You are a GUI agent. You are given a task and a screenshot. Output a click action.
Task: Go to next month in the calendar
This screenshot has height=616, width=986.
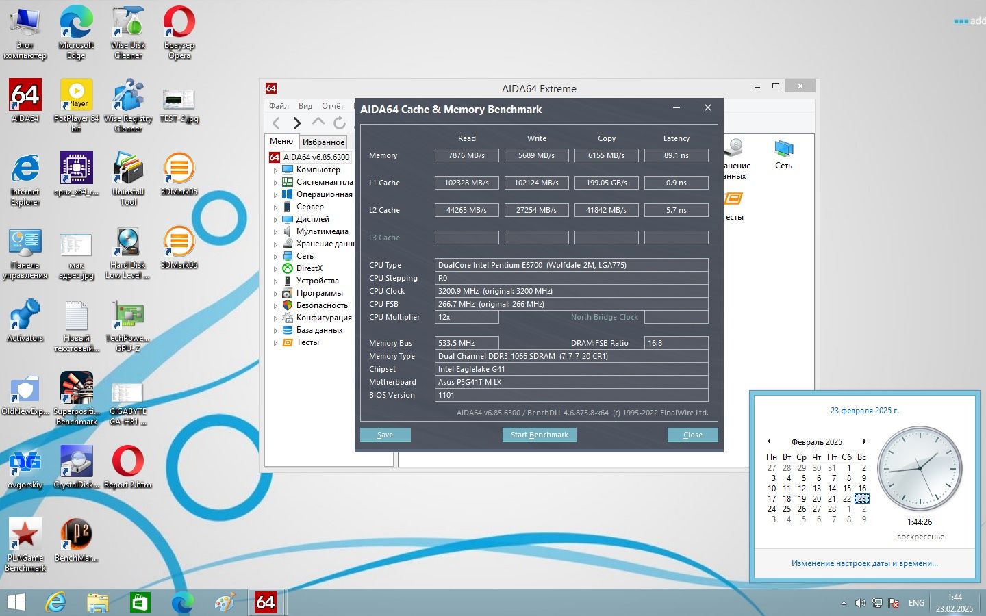point(865,441)
